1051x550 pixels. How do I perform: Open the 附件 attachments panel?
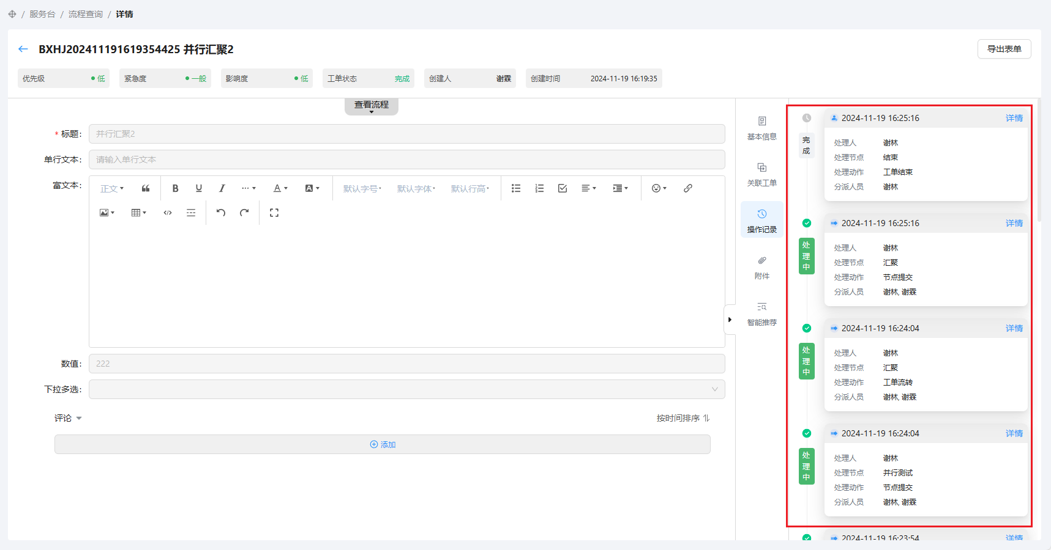(762, 268)
